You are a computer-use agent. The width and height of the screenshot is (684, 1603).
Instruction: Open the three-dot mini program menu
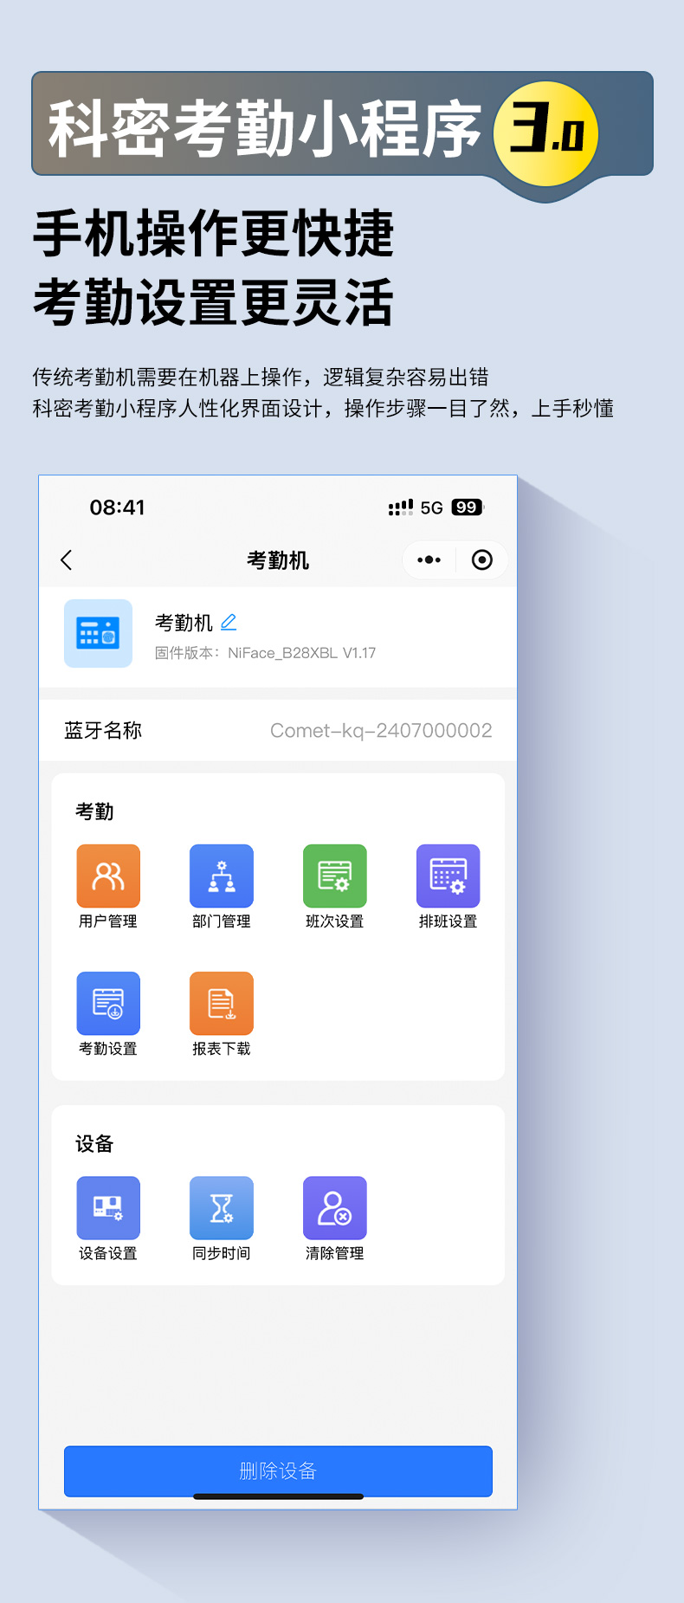[x=429, y=560]
